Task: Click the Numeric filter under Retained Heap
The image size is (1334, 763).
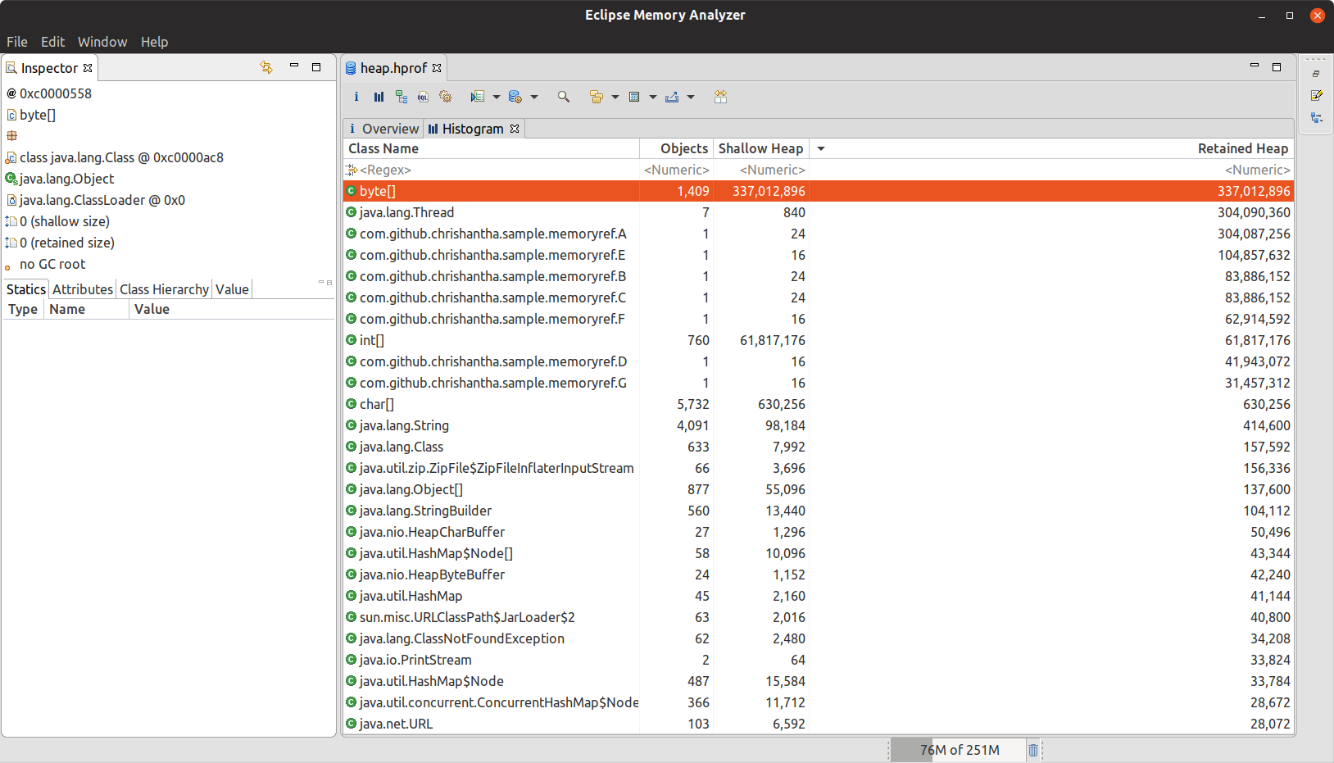Action: 1052,170
